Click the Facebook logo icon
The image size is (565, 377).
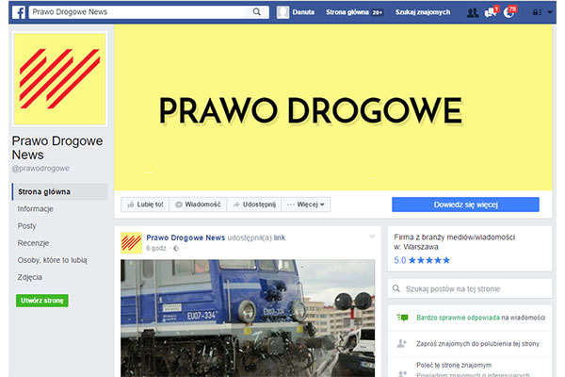click(x=19, y=12)
